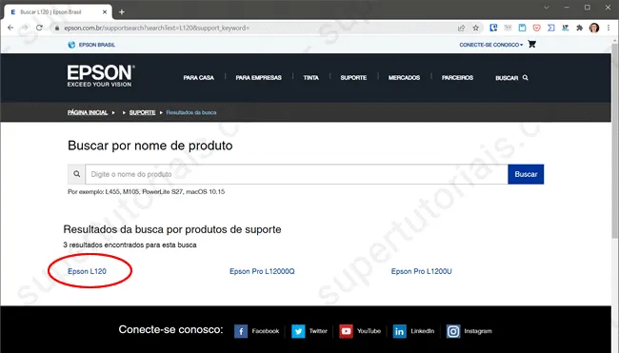Image resolution: width=619 pixels, height=353 pixels.
Task: Open the Chrome profile avatar
Action: 594,28
